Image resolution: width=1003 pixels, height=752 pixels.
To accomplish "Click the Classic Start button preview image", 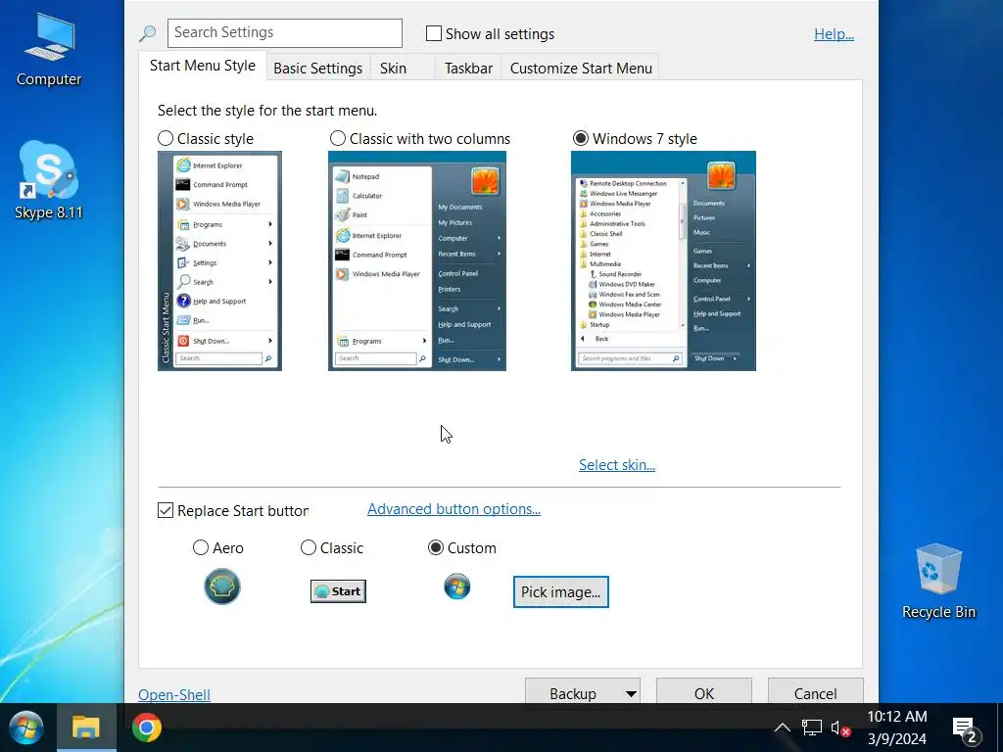I will click(338, 591).
